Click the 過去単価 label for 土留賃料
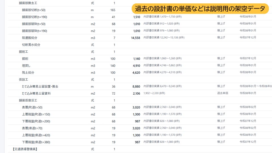The height and width of the screenshot is (153, 272). click(223, 93)
